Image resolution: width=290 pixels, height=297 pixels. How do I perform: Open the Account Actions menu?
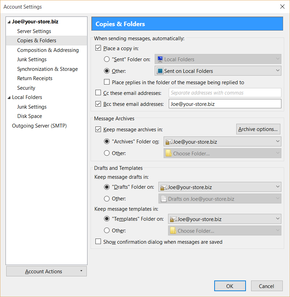(46, 272)
